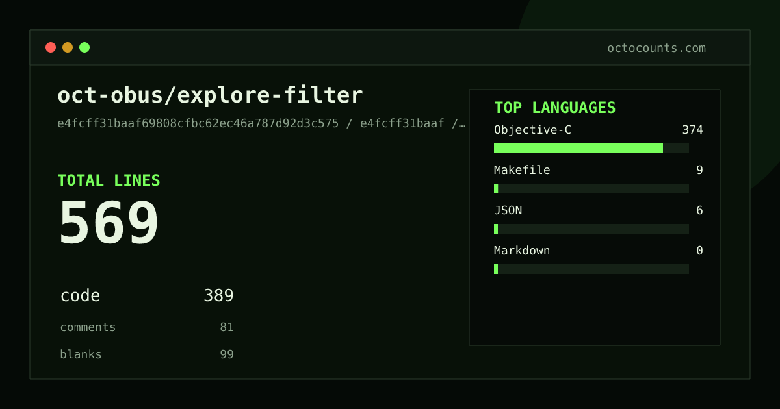780x409 pixels.
Task: Click the blanks value 99
Action: click(x=227, y=354)
